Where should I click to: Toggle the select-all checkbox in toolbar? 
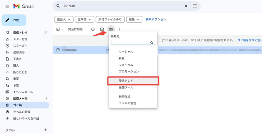pos(58,29)
